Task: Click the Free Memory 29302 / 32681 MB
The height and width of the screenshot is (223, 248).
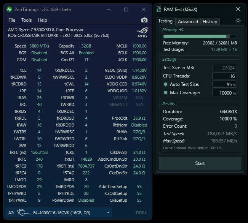Action: click(220, 43)
